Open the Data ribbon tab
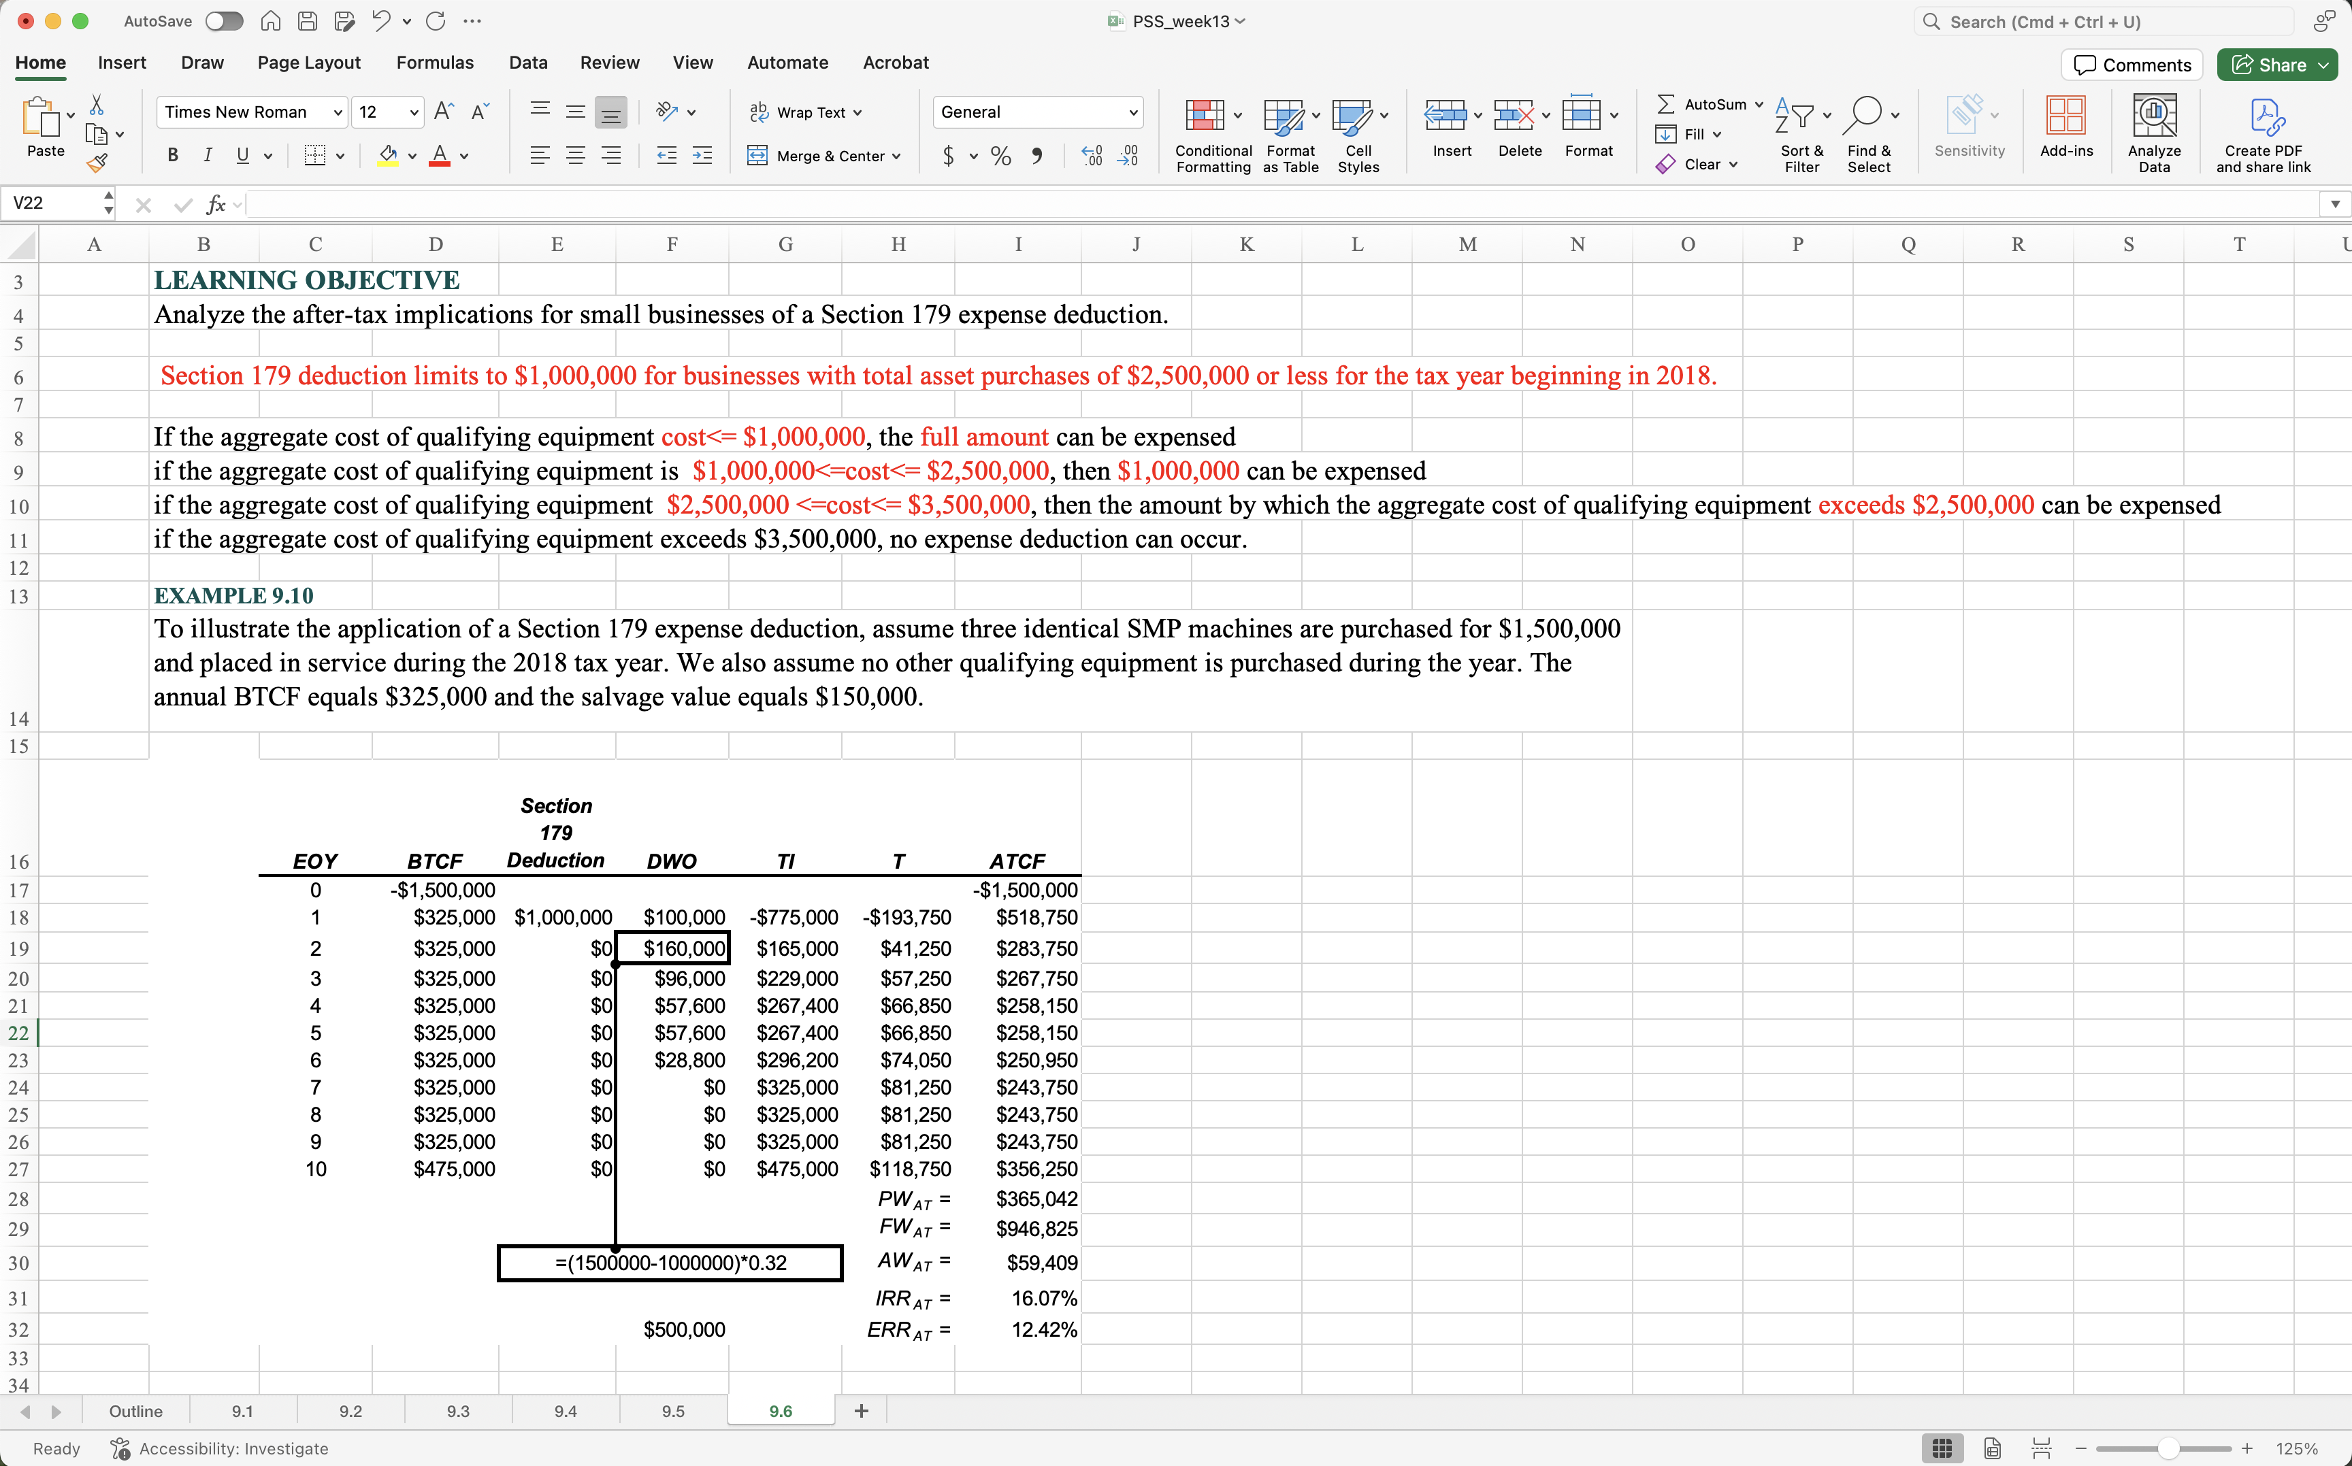Image resolution: width=2352 pixels, height=1466 pixels. coord(527,62)
